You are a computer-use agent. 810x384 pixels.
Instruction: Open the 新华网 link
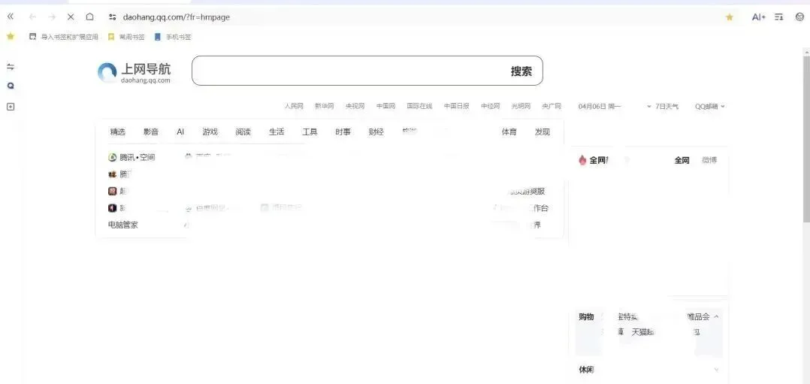coord(325,106)
